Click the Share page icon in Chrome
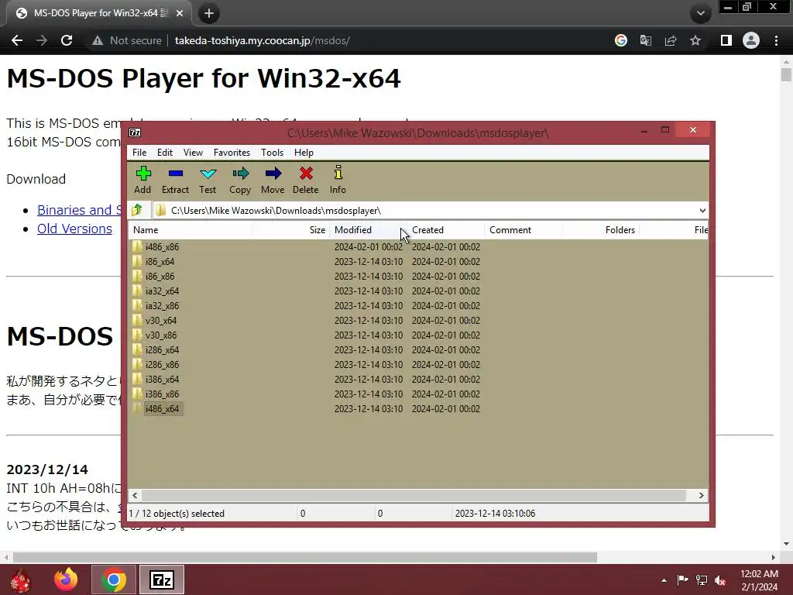The height and width of the screenshot is (595, 793). point(671,40)
